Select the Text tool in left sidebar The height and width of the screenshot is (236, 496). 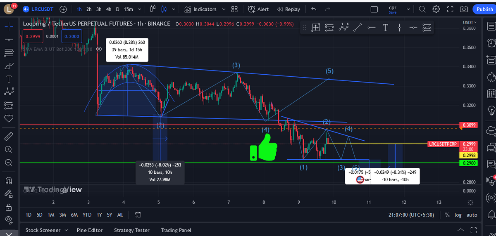(8, 79)
